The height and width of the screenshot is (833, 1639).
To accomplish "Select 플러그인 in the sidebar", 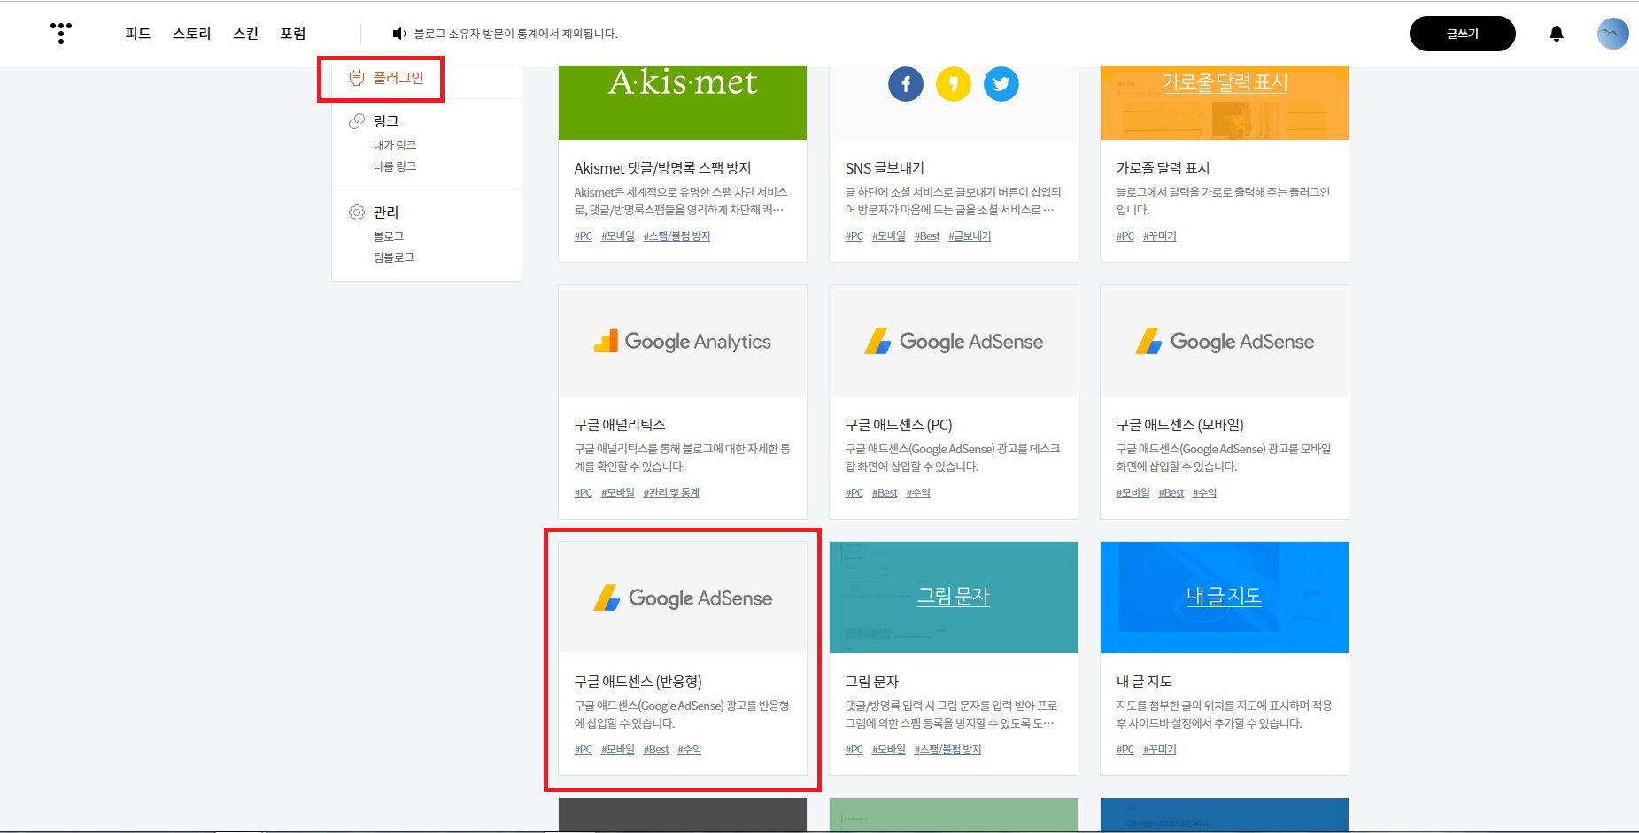I will [398, 78].
